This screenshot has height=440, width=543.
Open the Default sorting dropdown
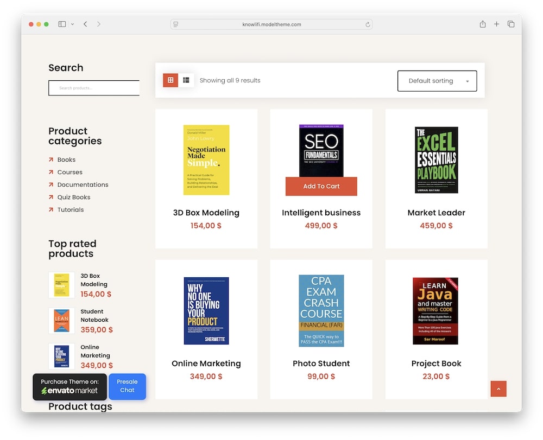[x=437, y=81]
